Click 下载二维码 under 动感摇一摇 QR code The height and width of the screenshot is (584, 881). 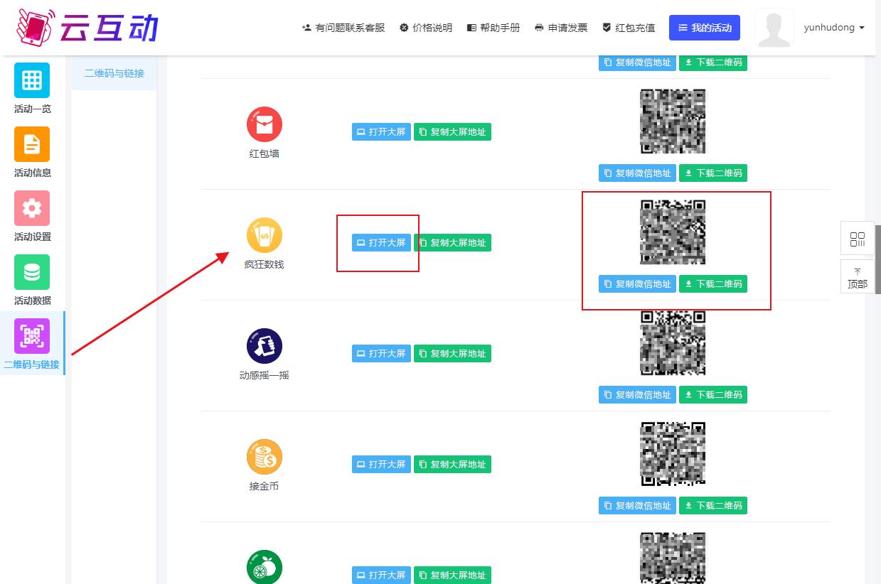click(713, 395)
